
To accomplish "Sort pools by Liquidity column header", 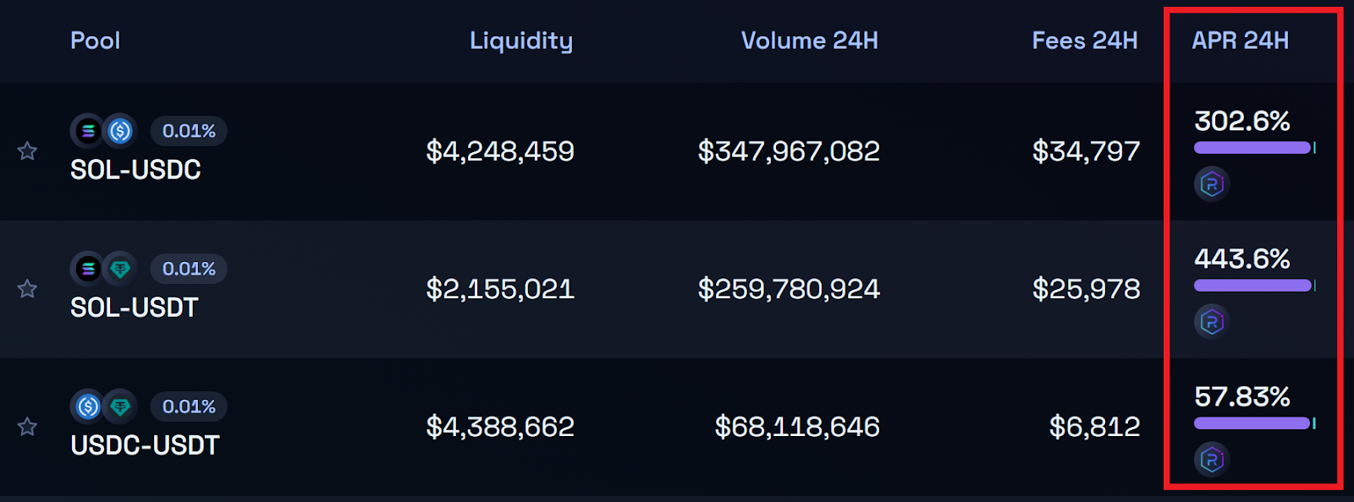I will 520,41.
